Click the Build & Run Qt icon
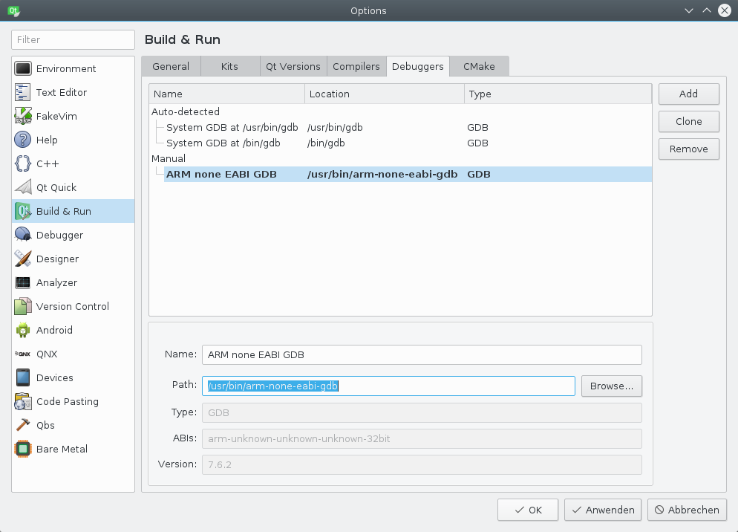Viewport: 738px width, 532px height. click(x=22, y=211)
